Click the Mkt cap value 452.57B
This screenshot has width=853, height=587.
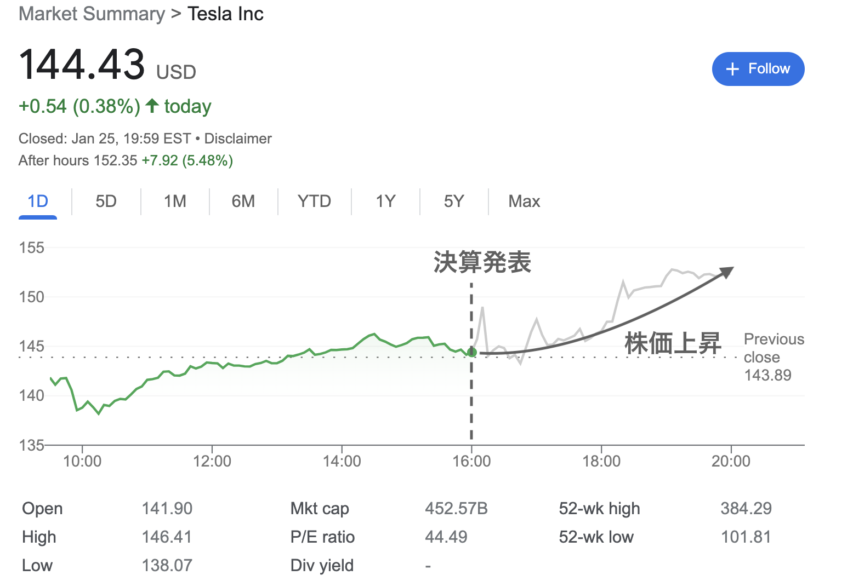456,509
